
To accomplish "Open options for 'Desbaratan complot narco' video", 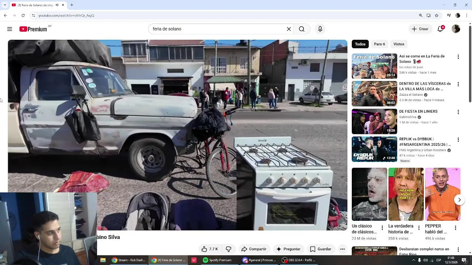I will click(458, 250).
